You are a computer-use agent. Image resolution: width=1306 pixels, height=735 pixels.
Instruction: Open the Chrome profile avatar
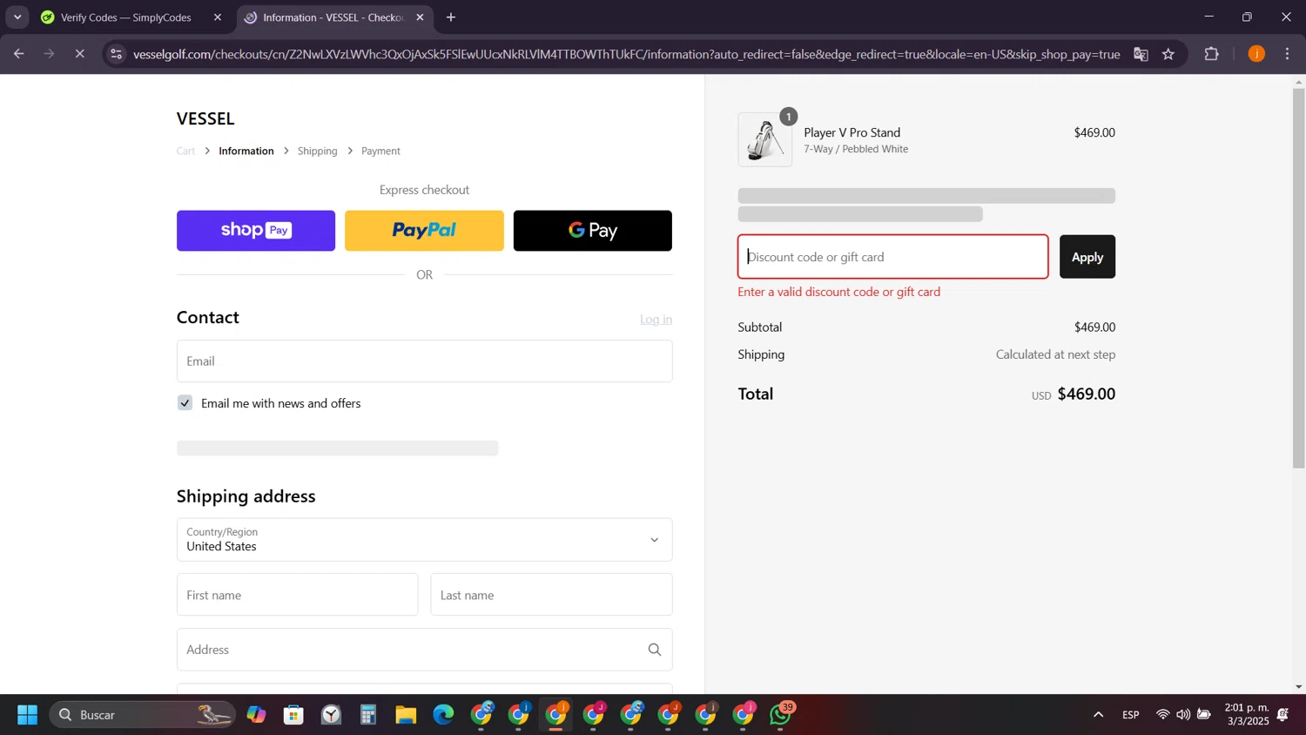[1256, 54]
